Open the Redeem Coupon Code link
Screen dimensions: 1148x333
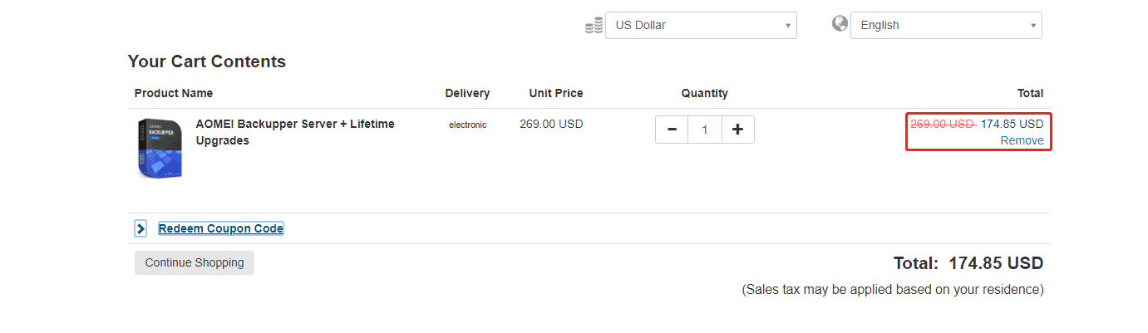221,228
